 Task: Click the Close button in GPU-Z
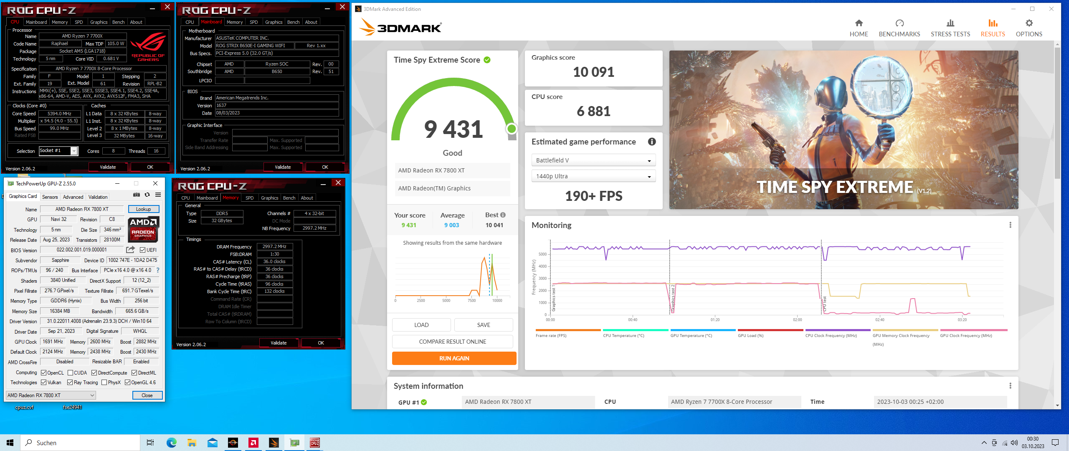coord(147,395)
